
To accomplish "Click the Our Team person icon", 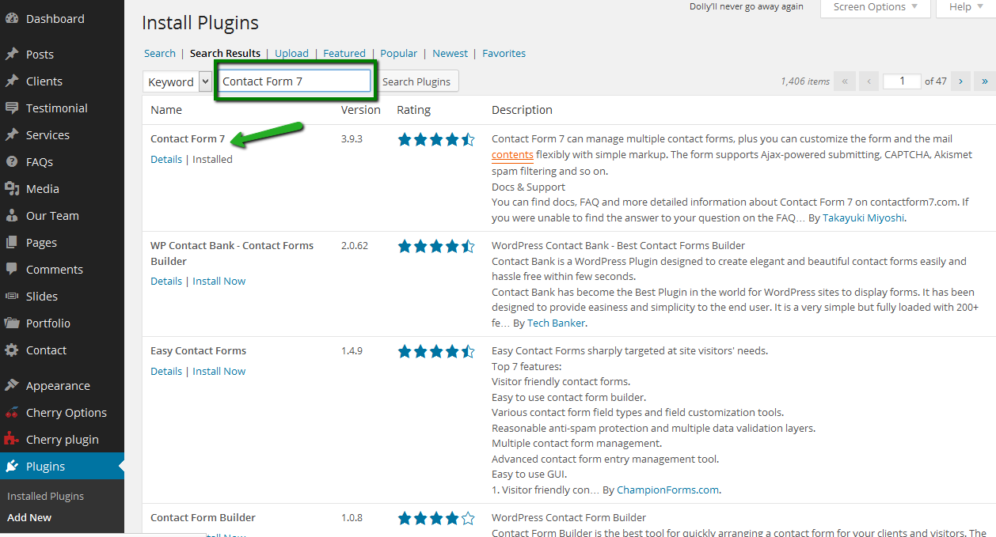I will click(x=12, y=216).
